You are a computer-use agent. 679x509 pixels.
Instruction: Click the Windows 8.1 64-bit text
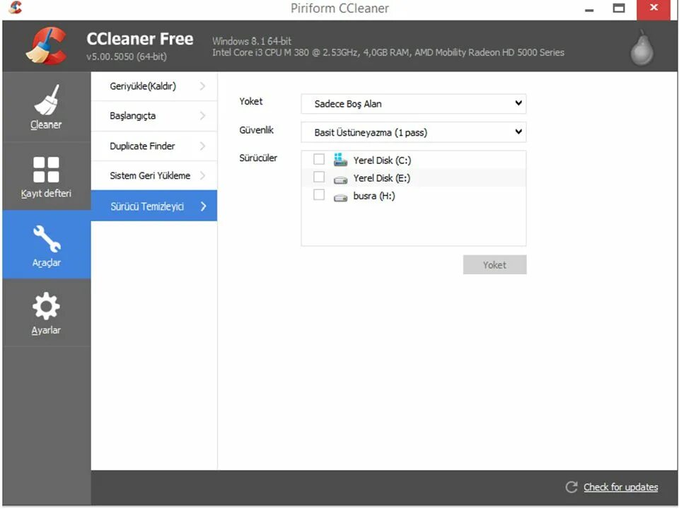252,41
